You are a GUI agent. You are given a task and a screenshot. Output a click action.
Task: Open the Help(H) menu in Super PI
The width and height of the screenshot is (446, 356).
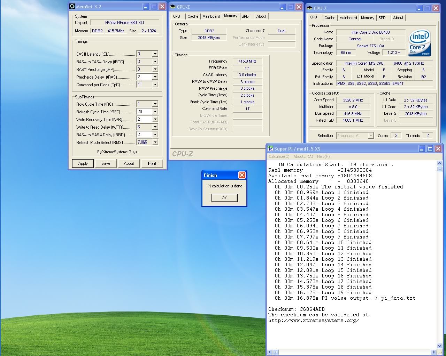click(323, 156)
